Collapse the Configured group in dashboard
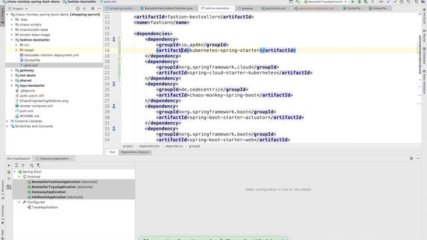This screenshot has height=240, width=427. point(19,202)
